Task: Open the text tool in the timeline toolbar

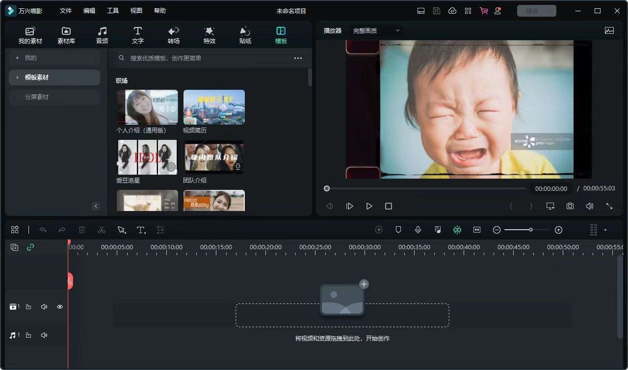Action: tap(141, 230)
